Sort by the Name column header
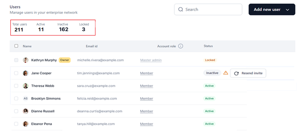The height and width of the screenshot is (131, 298). [x=27, y=46]
